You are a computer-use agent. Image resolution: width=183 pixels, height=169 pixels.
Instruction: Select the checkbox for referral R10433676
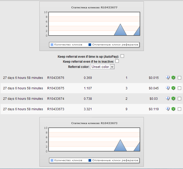click(179, 78)
